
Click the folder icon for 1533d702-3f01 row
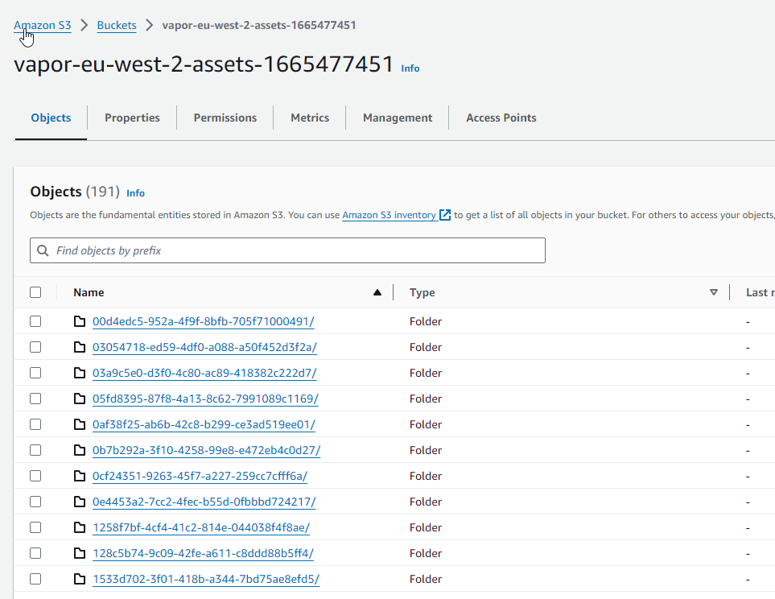coord(79,579)
